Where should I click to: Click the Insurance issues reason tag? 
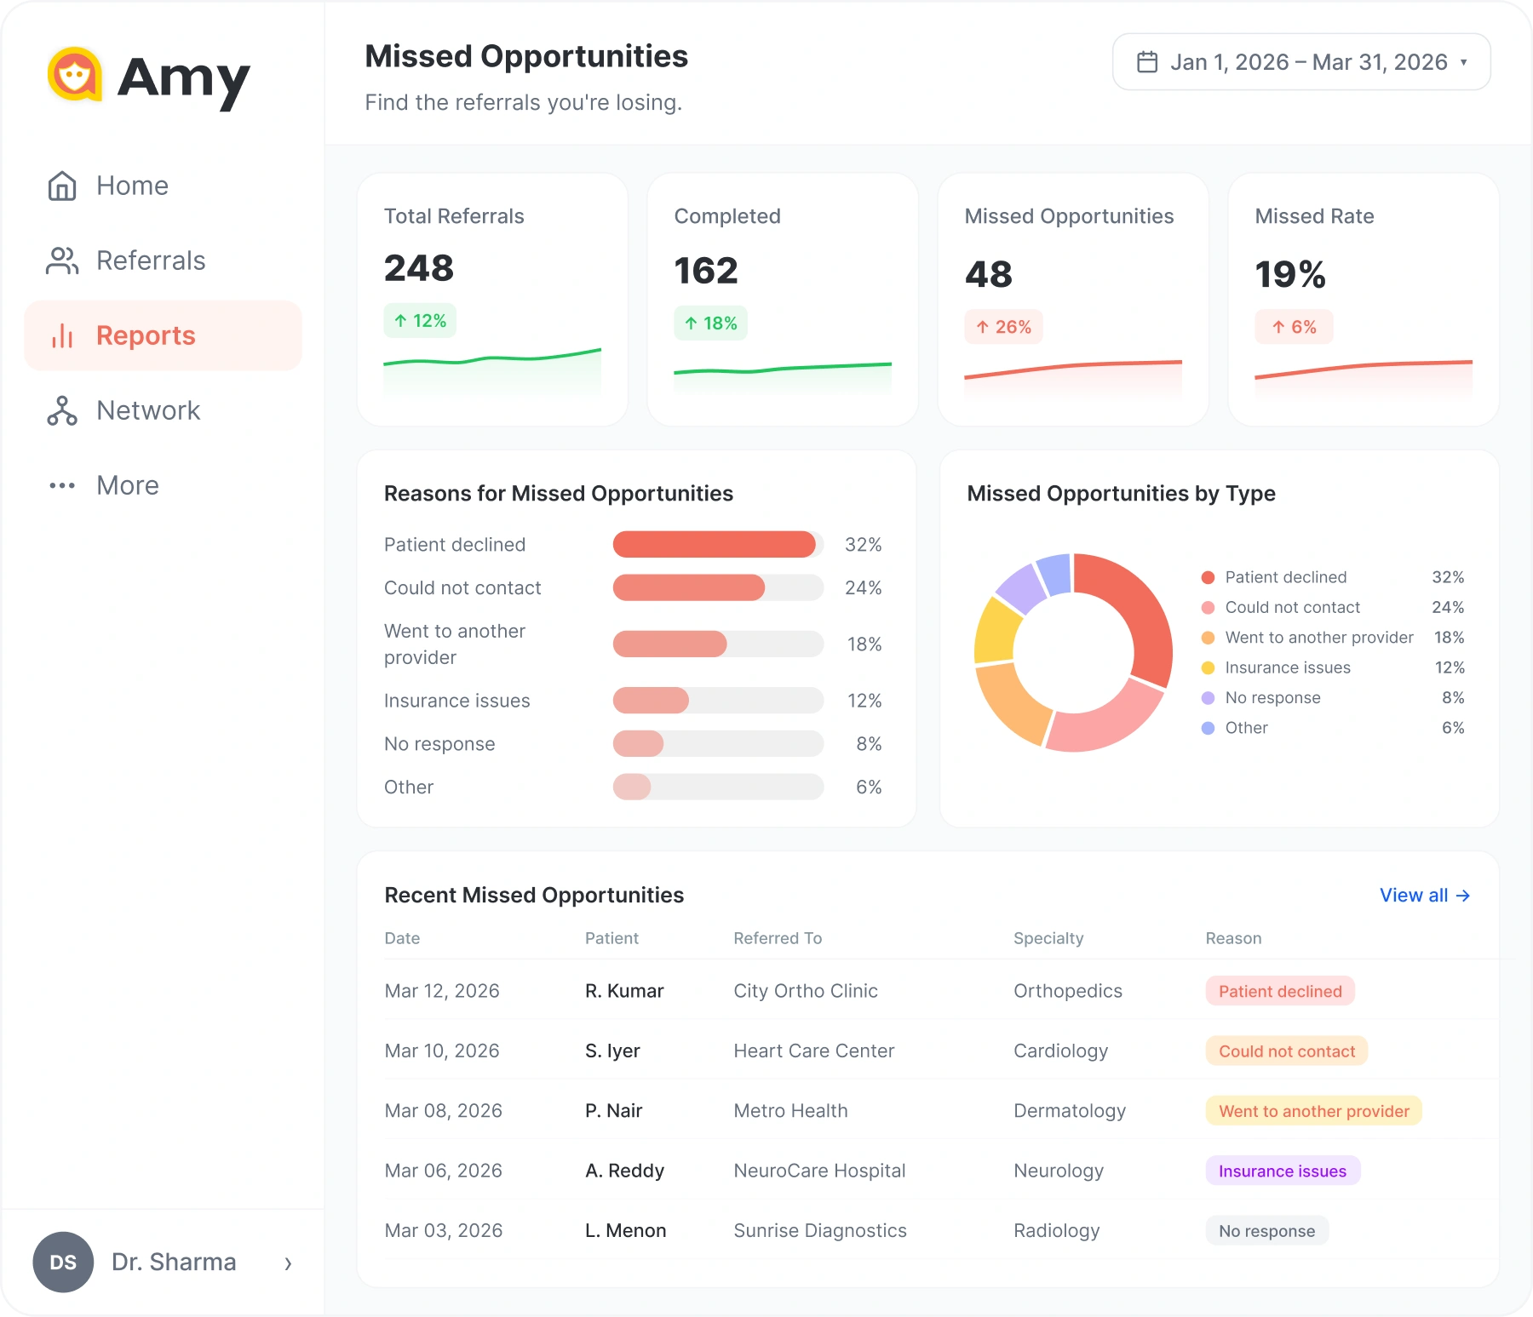click(x=1283, y=1171)
